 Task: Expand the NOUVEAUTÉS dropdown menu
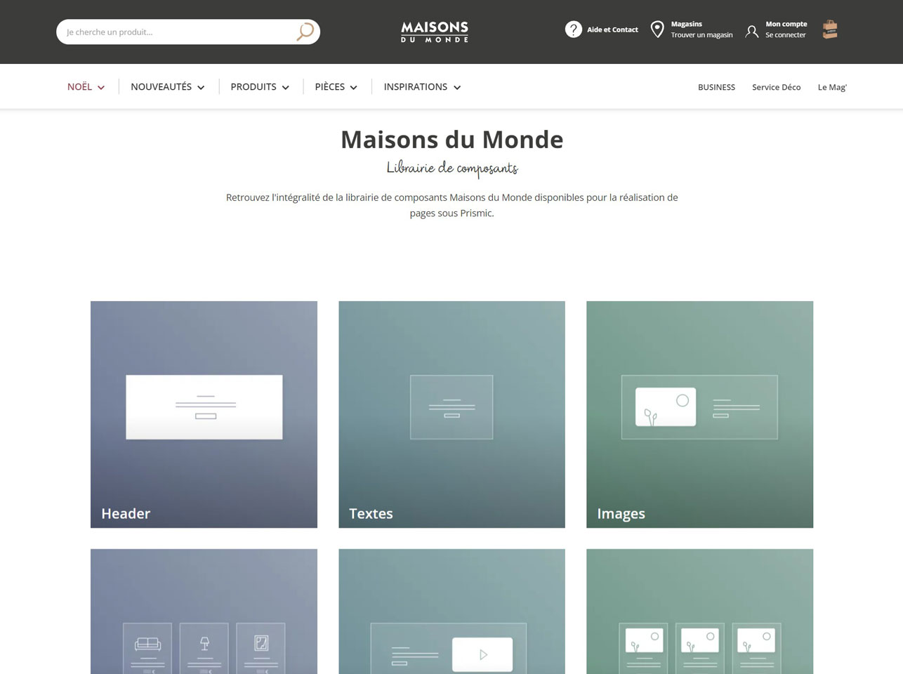pyautogui.click(x=167, y=87)
